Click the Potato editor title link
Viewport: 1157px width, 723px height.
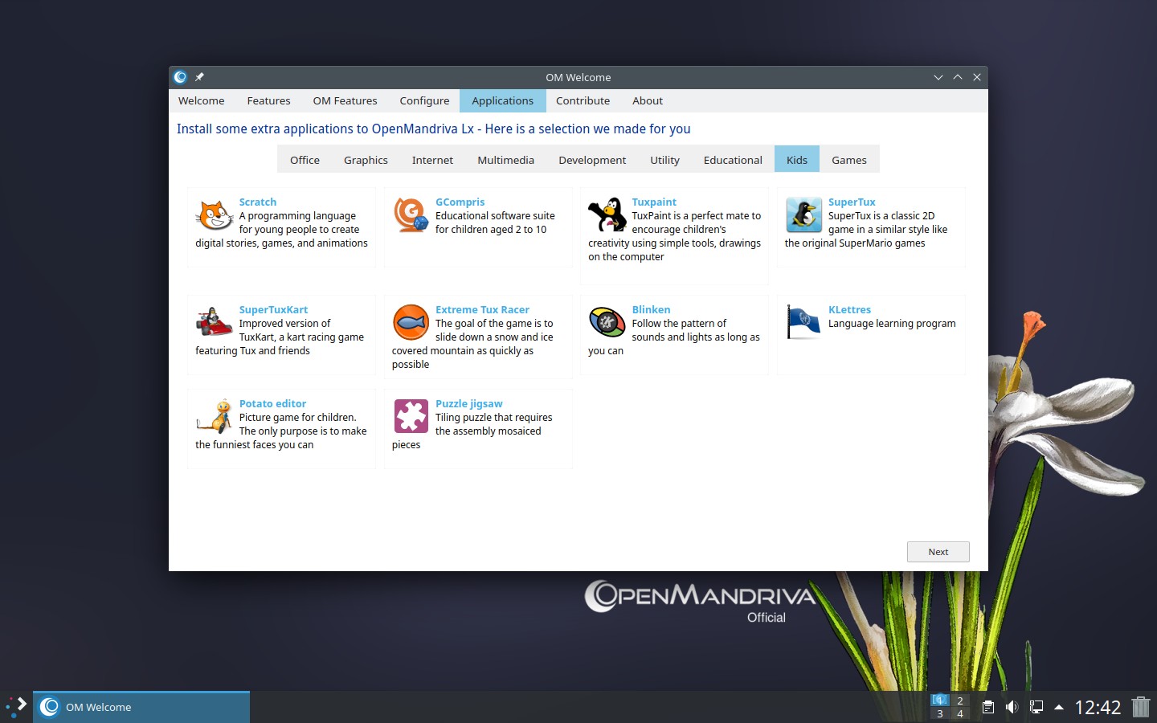[273, 404]
